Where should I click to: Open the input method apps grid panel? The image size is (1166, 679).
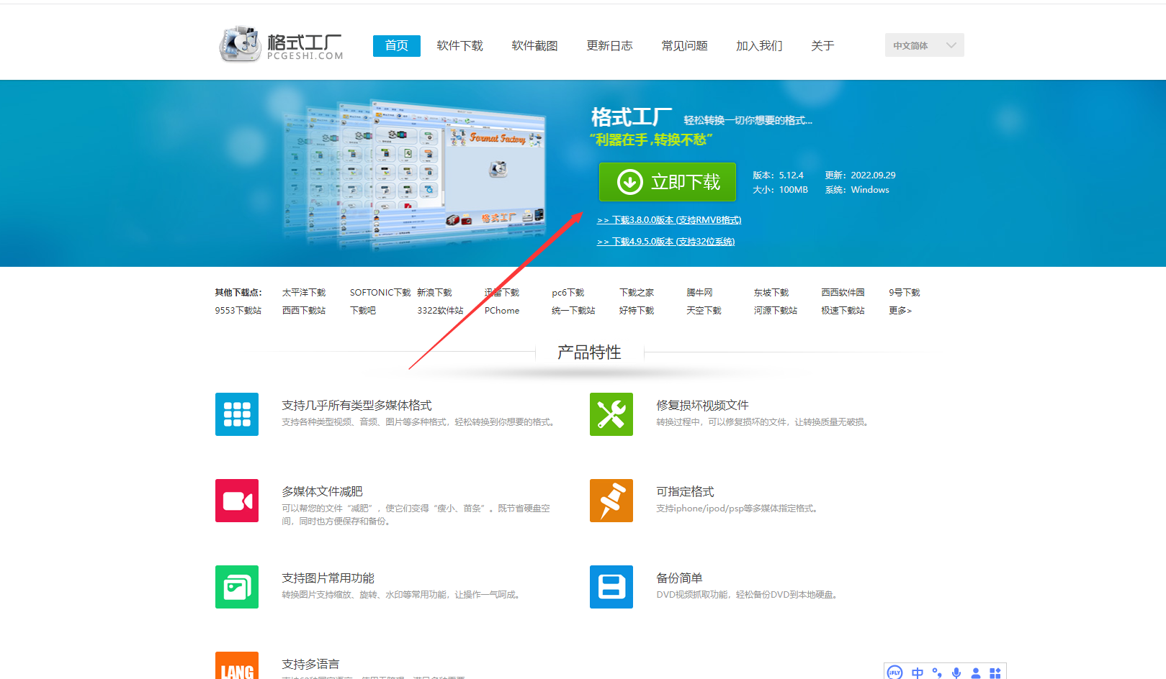tap(995, 673)
